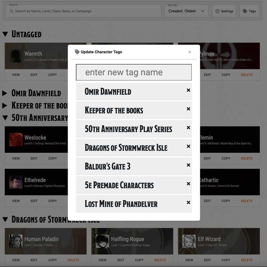View the Weslocke character
Image resolution: width=267 pixels, height=267 pixels.
pyautogui.click(x=16, y=158)
